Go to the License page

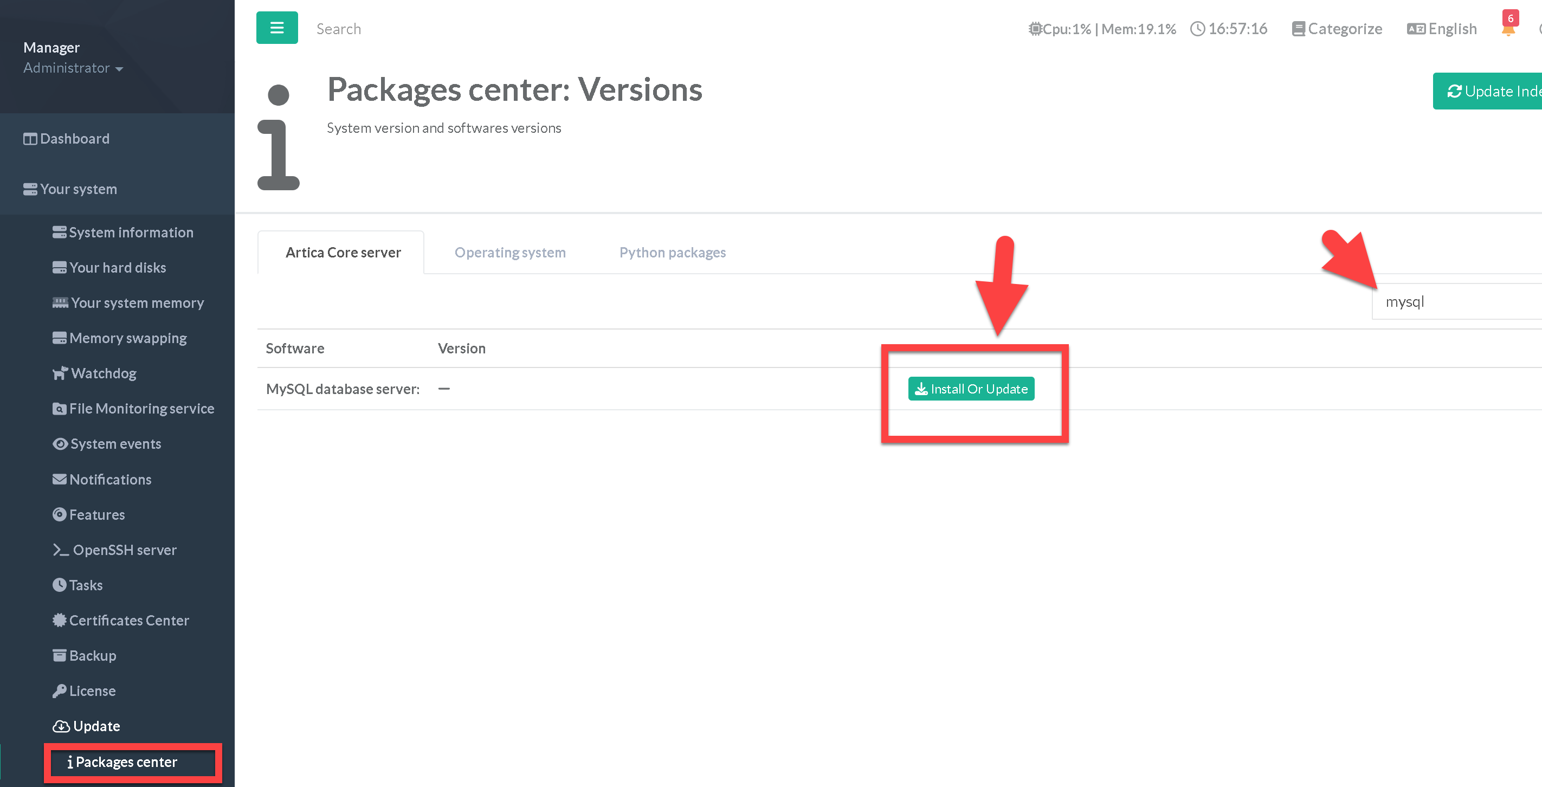pos(92,691)
